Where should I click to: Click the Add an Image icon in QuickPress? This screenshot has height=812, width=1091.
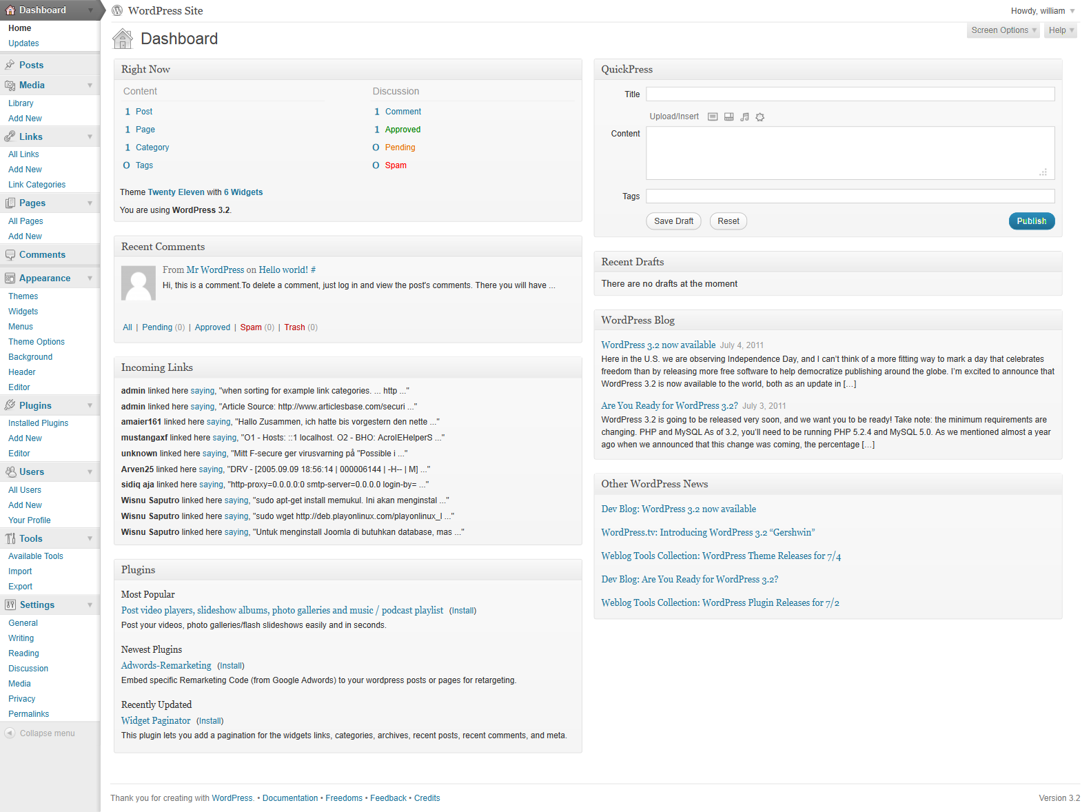coord(713,117)
